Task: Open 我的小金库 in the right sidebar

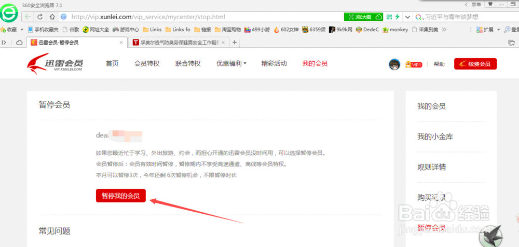Action: pos(435,136)
